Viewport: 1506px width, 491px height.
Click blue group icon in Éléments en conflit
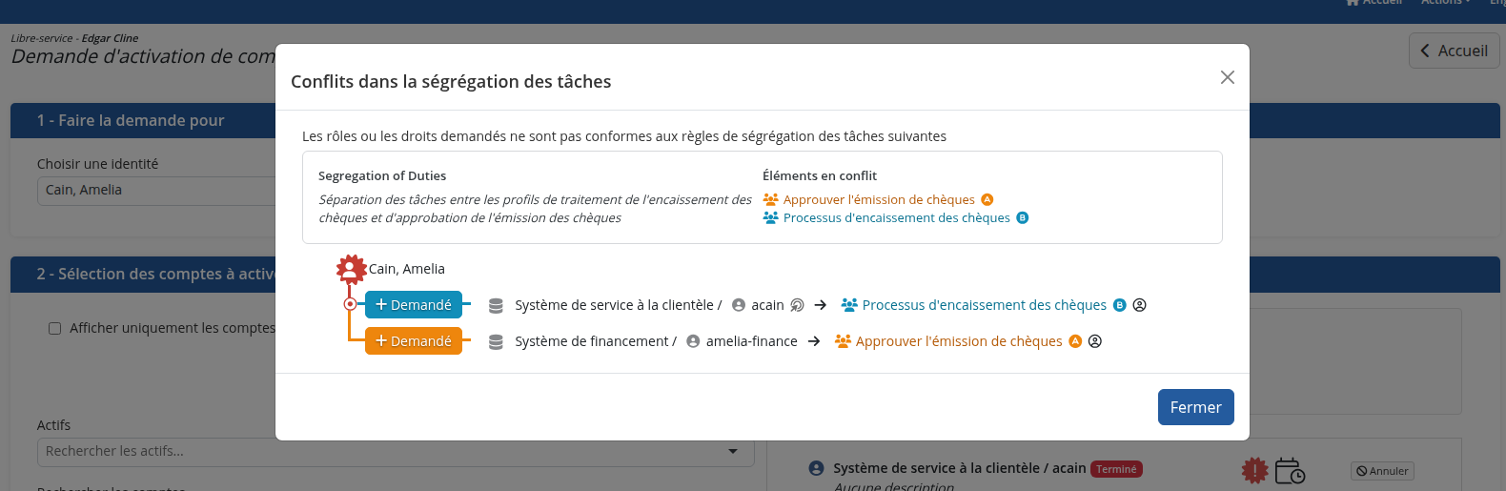pos(771,217)
